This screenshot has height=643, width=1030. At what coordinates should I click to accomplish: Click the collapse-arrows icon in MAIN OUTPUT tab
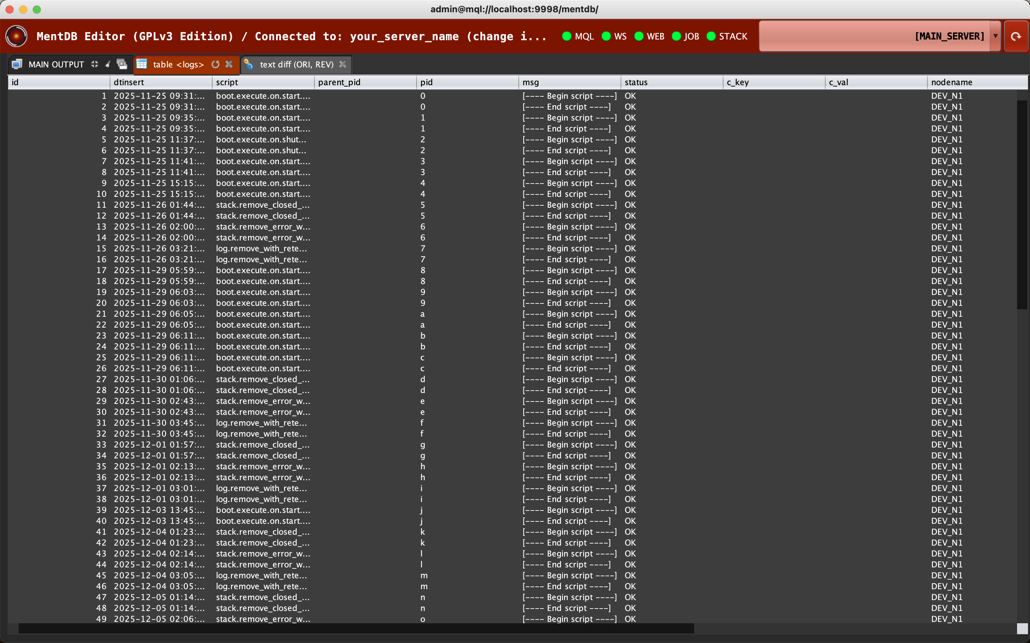point(95,64)
